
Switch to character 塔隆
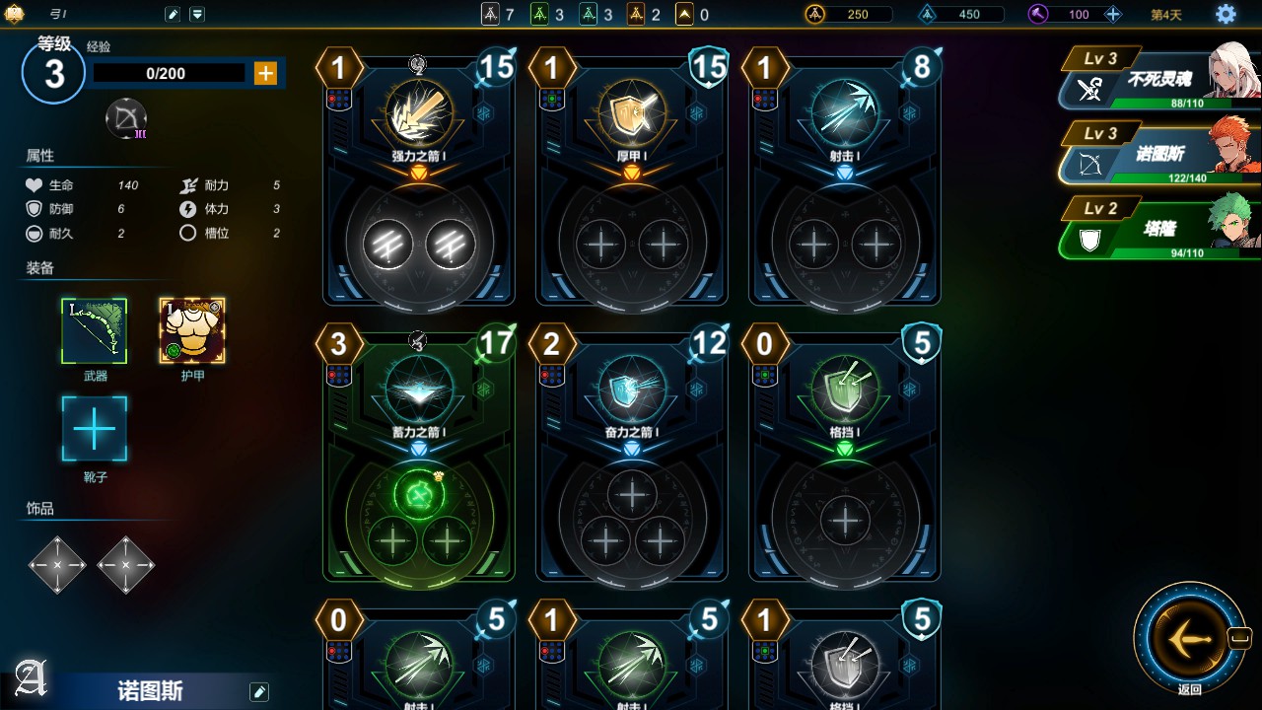pos(1159,230)
